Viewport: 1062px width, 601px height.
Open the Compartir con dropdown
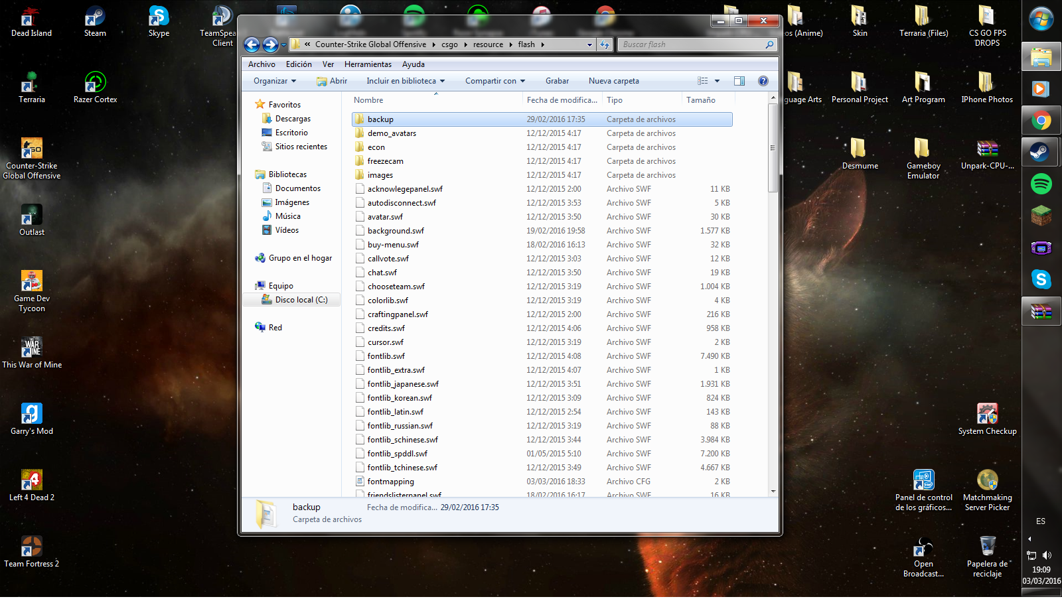pyautogui.click(x=495, y=81)
